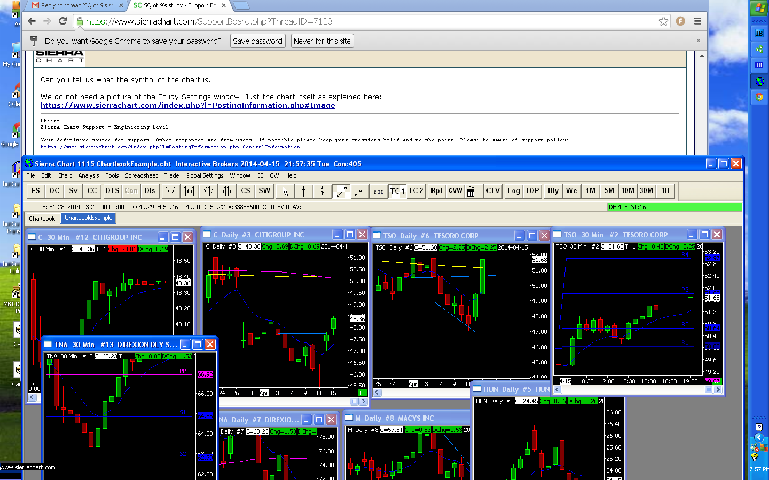
Task: Open the File menu in Sierra Chart
Action: tap(30, 175)
